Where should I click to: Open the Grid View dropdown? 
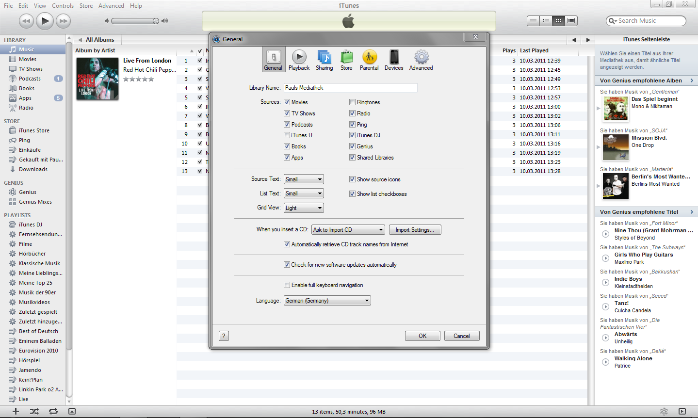click(304, 208)
